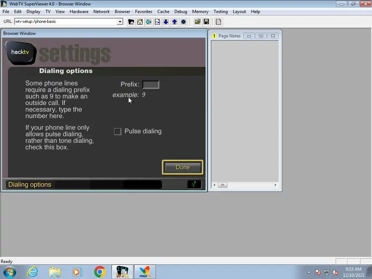
Task: Click the hacktv logo
Action: coord(21,53)
